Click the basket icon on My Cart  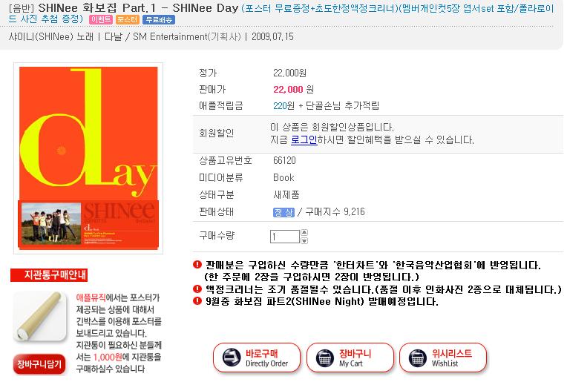coord(325,358)
